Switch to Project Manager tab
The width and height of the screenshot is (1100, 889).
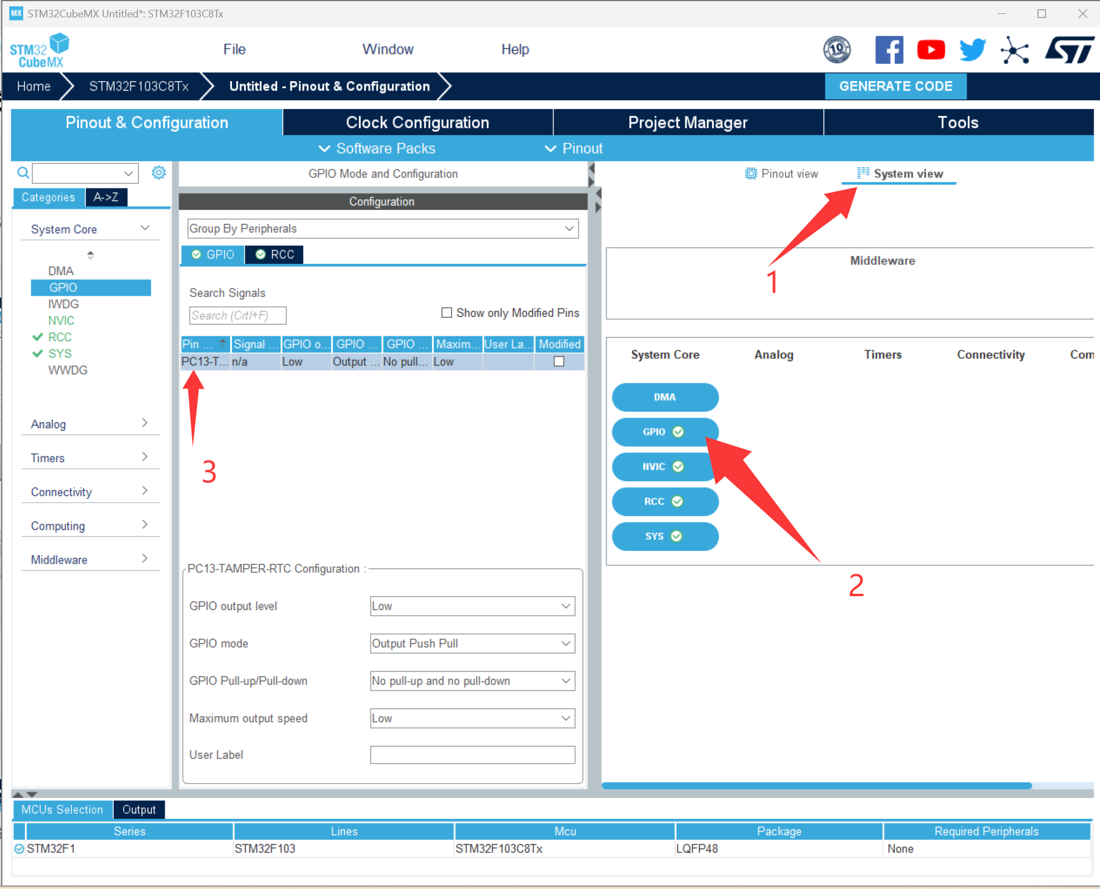pyautogui.click(x=688, y=122)
